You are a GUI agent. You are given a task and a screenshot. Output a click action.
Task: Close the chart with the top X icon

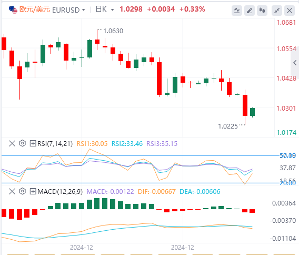(x=290, y=11)
